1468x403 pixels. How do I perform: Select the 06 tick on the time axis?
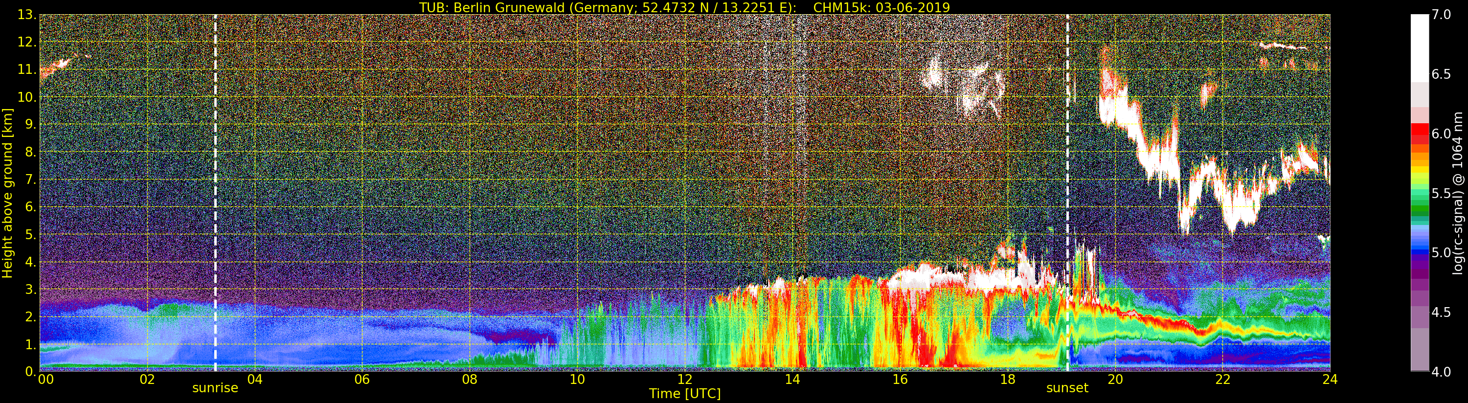362,380
